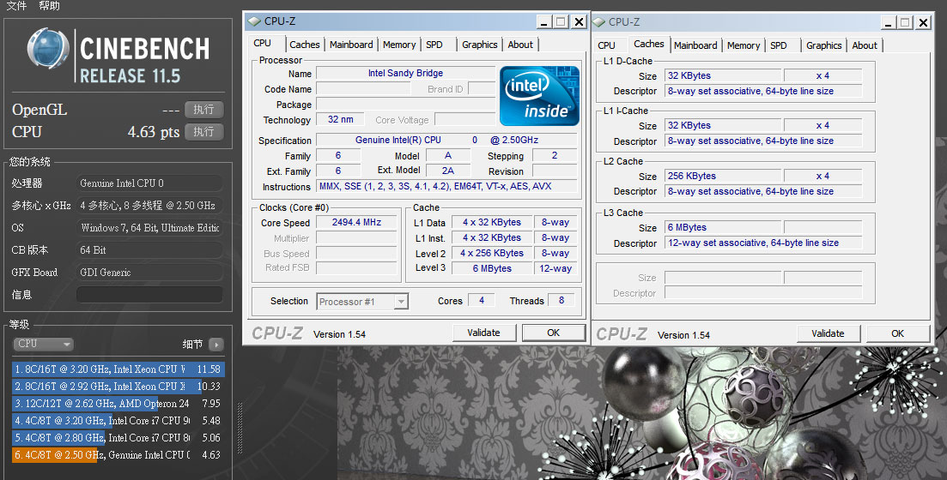Click right CPU-Z title bar icon
This screenshot has height=480, width=947.
point(599,21)
